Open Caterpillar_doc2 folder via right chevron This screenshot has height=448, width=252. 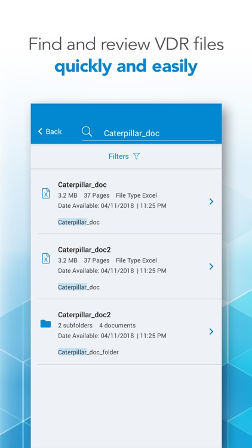(211, 332)
